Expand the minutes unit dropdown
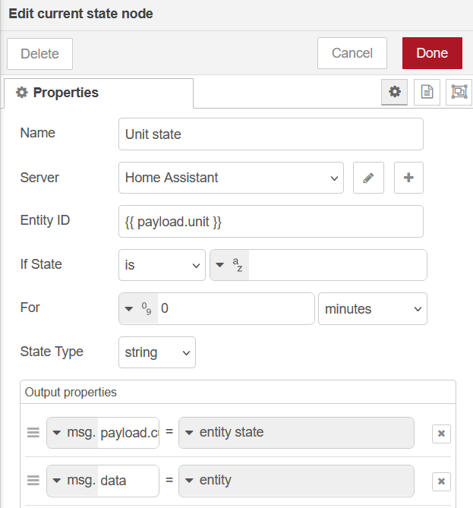The height and width of the screenshot is (508, 473). [372, 309]
